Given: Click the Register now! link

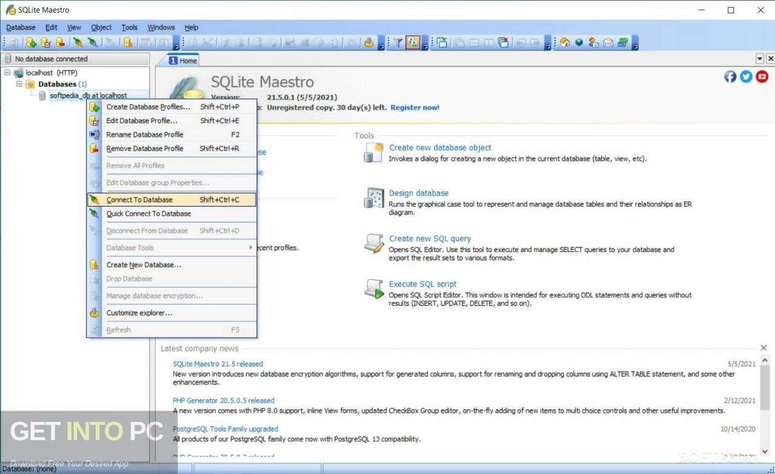Looking at the screenshot, I should (415, 108).
